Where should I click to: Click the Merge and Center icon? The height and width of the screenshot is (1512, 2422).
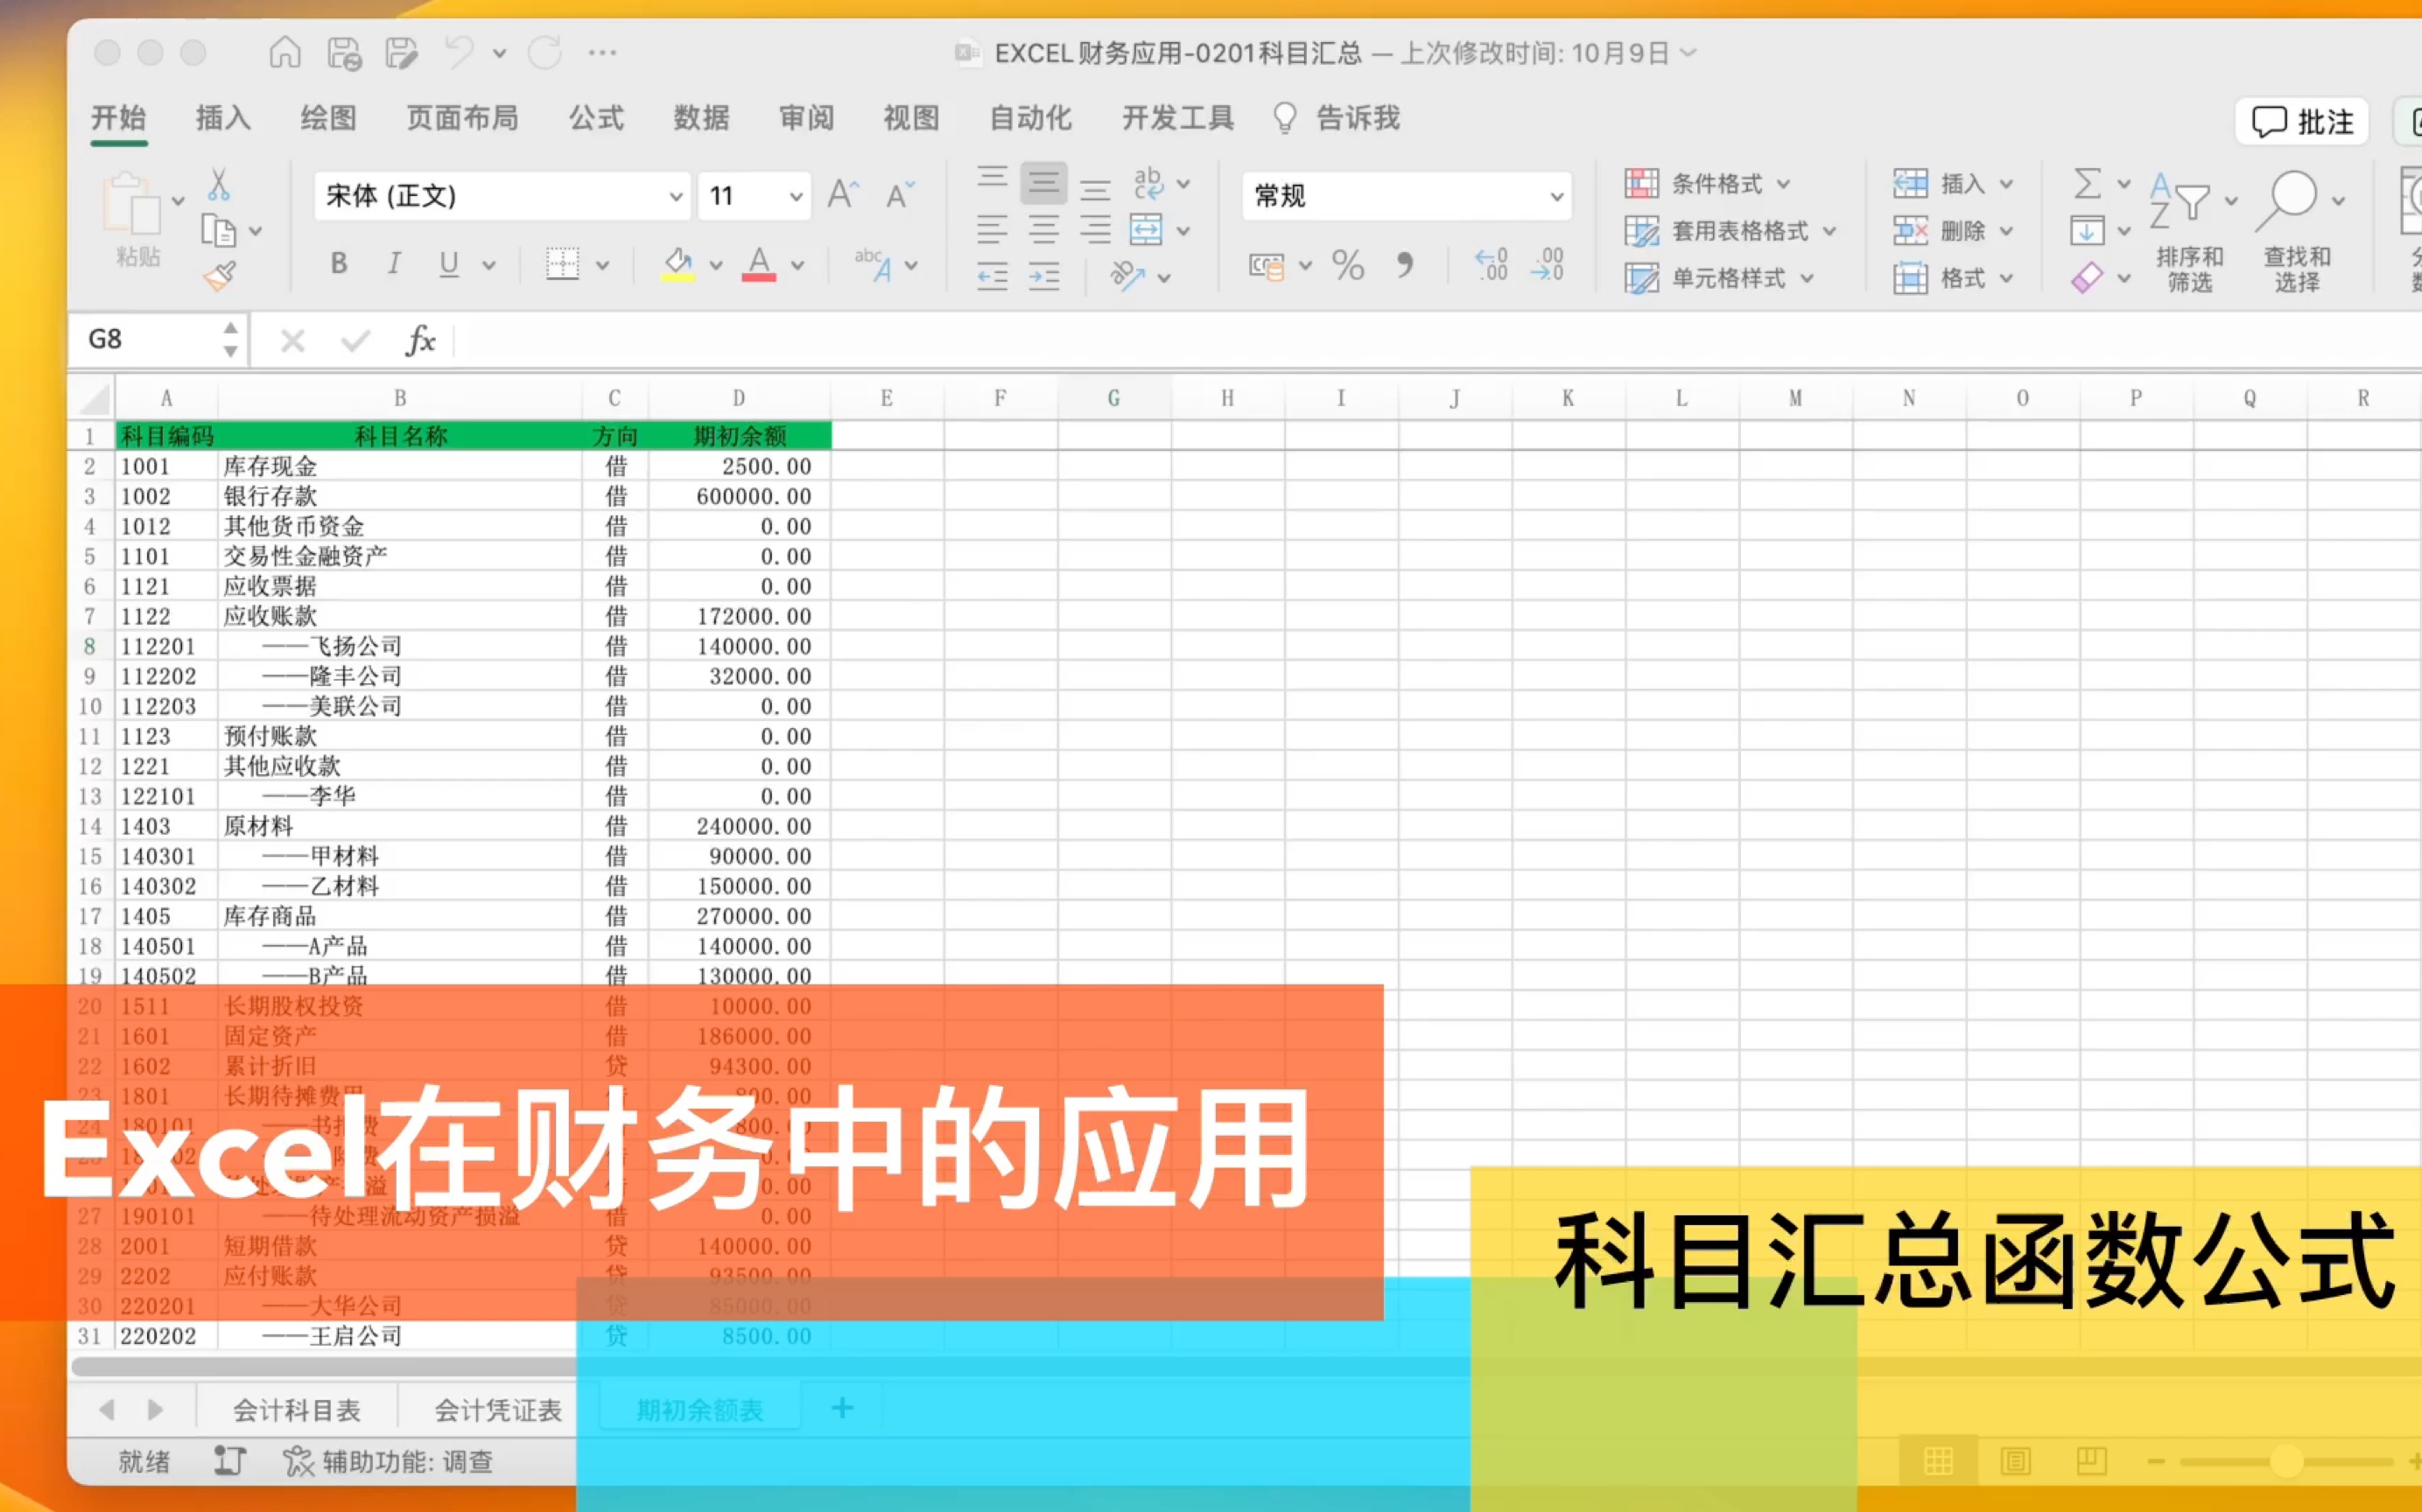point(1147,230)
